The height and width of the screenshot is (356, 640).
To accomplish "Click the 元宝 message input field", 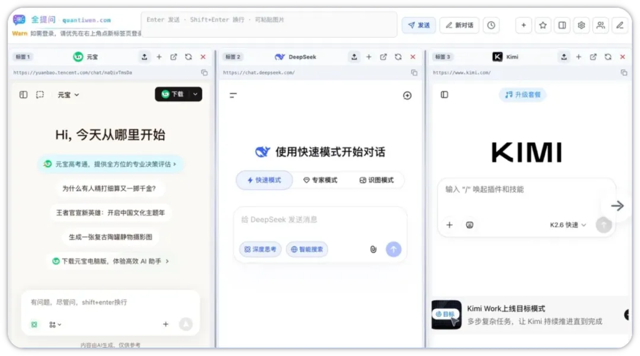I will point(110,302).
